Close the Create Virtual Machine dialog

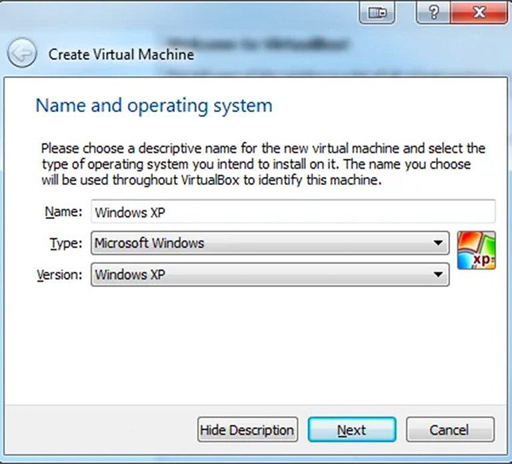click(479, 13)
